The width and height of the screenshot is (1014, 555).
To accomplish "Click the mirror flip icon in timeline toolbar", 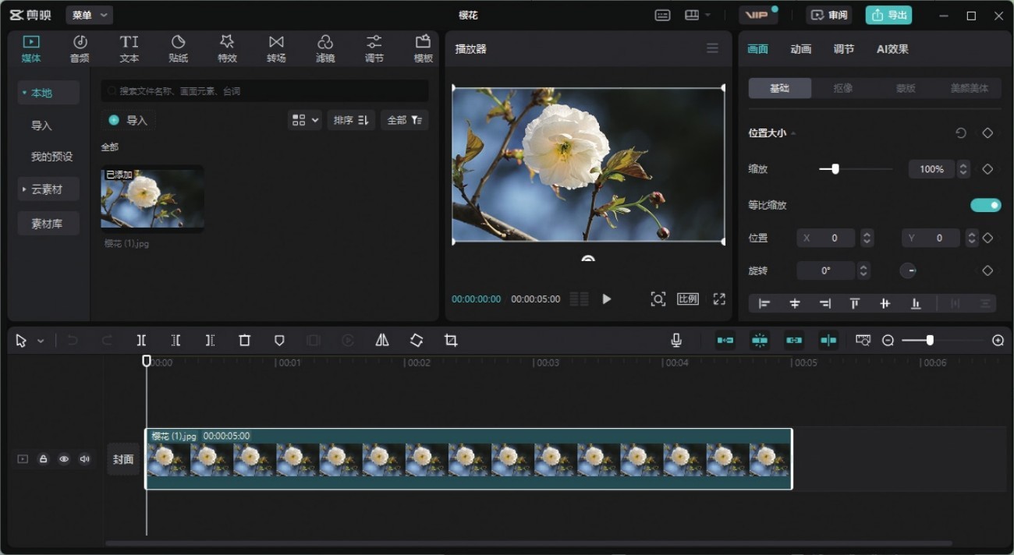I will [x=382, y=341].
